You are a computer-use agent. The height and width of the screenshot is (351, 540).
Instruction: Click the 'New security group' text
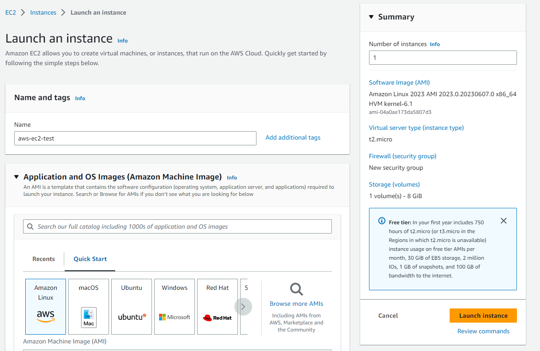point(396,168)
